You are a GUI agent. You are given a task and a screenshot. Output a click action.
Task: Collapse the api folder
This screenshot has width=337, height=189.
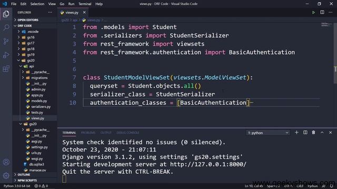[x=34, y=66]
